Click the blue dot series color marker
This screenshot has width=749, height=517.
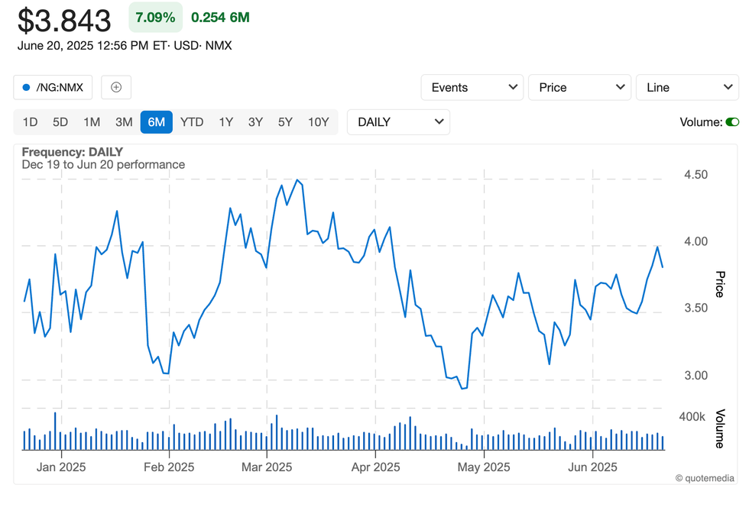(27, 88)
